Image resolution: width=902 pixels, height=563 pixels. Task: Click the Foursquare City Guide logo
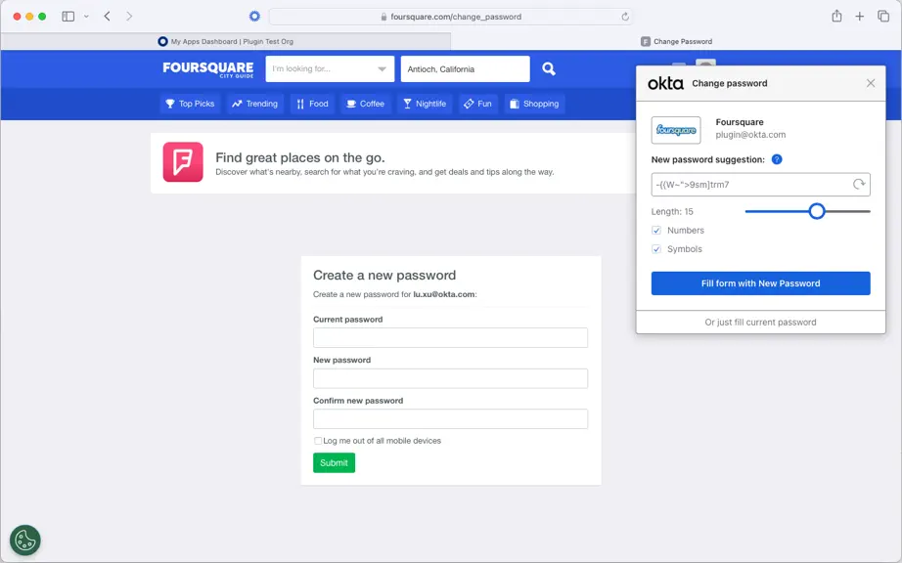(x=207, y=69)
